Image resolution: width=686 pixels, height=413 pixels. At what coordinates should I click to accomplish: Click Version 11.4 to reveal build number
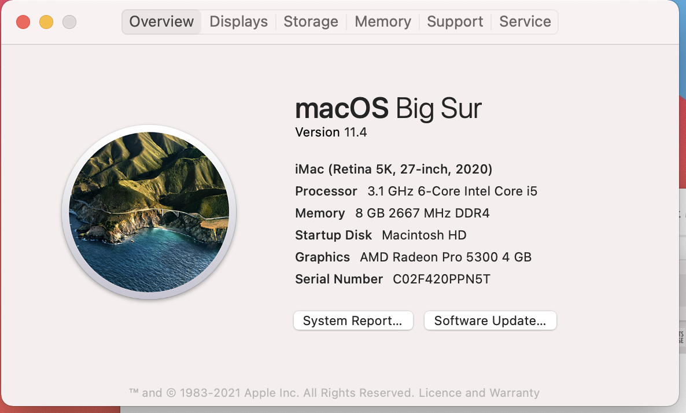(331, 132)
